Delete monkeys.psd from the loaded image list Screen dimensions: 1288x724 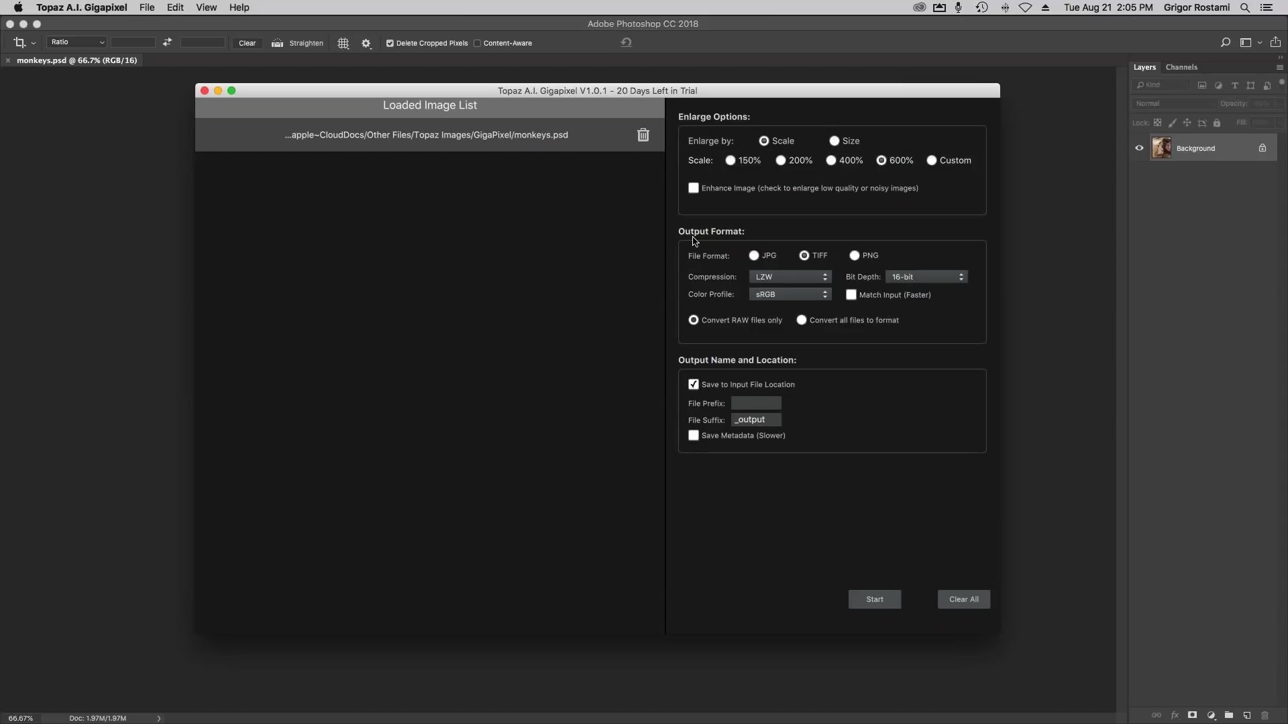(x=643, y=135)
